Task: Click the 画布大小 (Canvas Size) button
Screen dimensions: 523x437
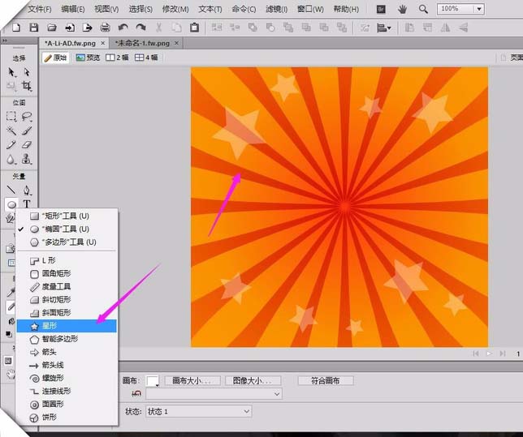Action: click(192, 380)
